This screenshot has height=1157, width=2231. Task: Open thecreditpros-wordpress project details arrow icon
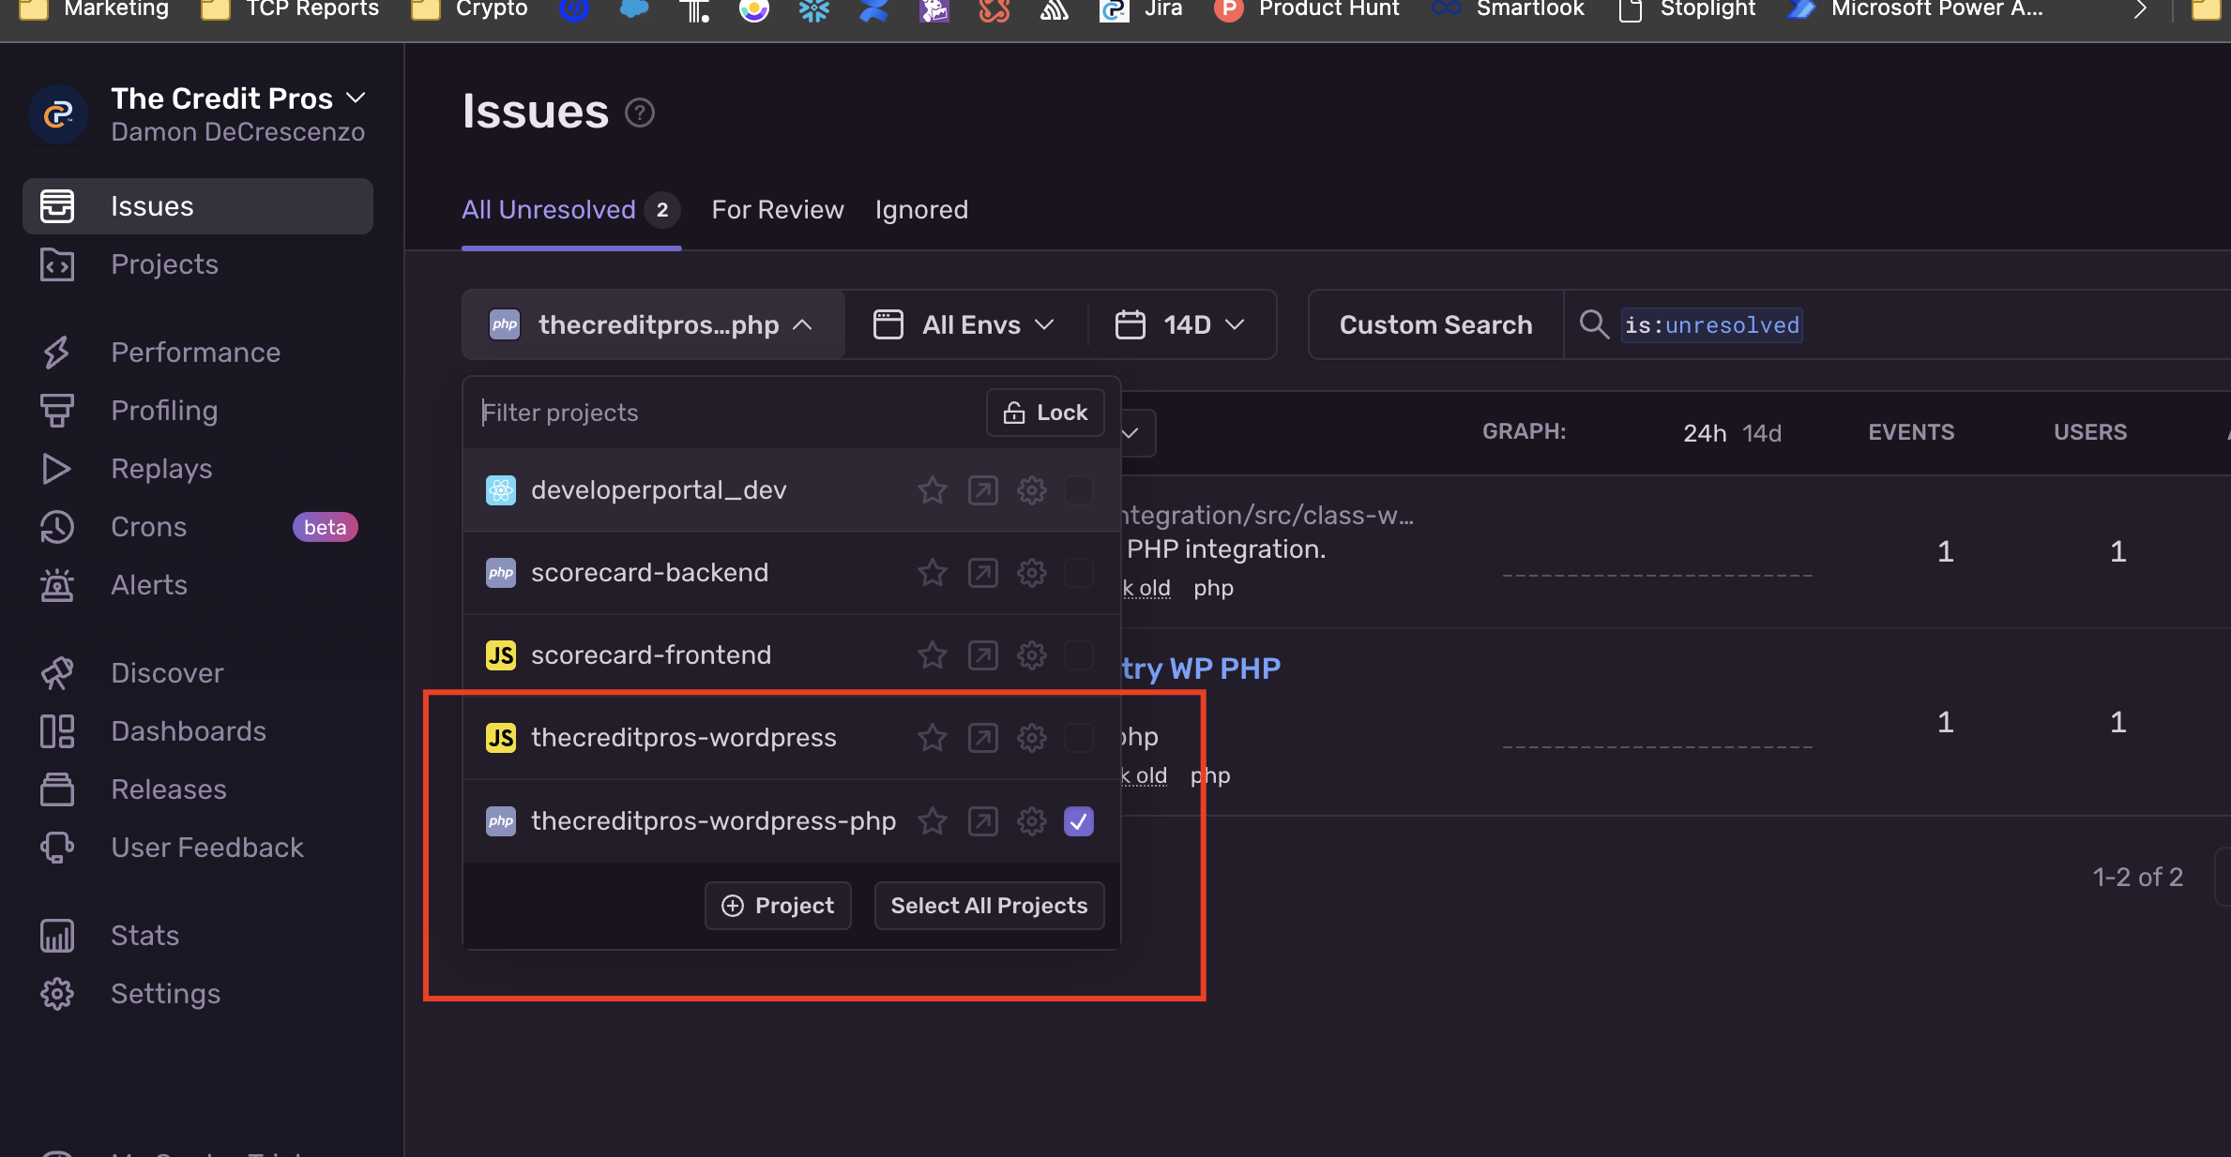982,738
